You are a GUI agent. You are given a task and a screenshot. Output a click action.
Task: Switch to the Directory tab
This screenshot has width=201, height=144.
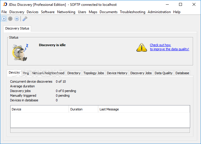(74, 73)
